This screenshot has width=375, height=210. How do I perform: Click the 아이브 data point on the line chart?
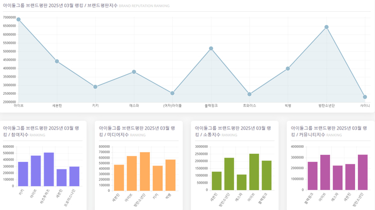tap(18, 19)
